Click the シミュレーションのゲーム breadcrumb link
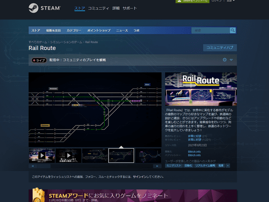 click(x=66, y=42)
